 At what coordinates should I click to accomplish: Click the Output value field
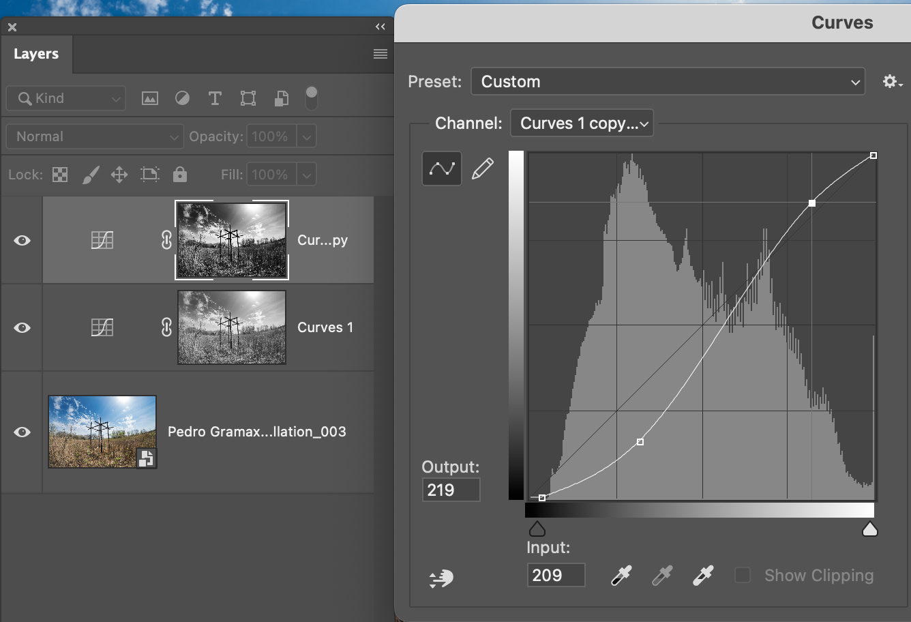click(451, 490)
